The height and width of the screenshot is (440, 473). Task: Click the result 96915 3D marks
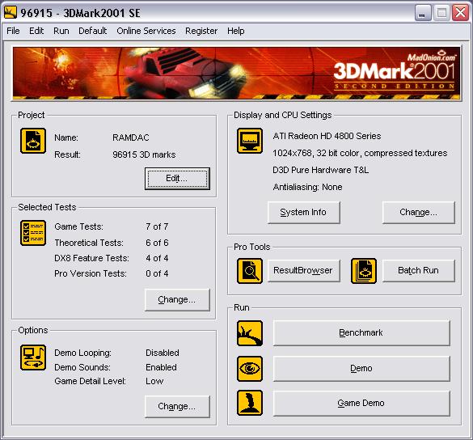[144, 154]
